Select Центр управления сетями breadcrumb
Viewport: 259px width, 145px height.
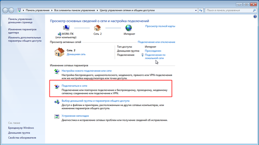coord(127,10)
